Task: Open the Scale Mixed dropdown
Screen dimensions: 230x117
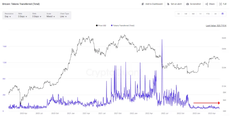Action: tap(51, 15)
